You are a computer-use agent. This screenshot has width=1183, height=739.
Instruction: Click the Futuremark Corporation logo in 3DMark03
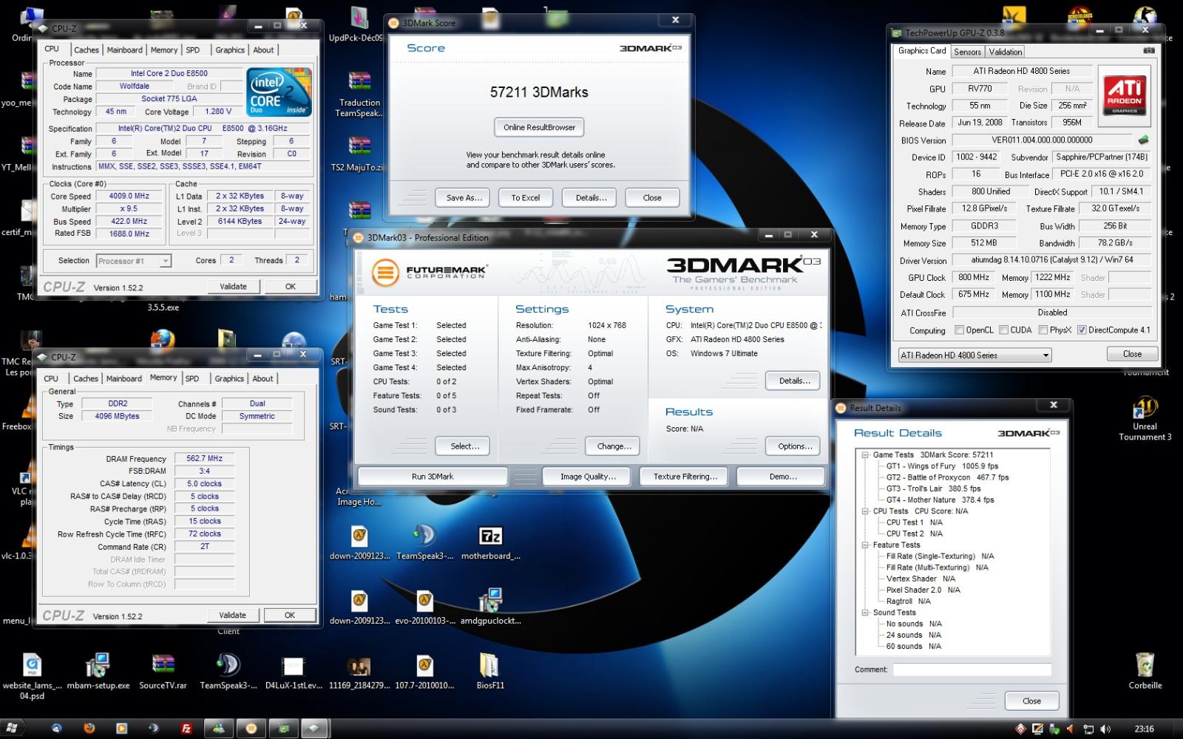429,272
